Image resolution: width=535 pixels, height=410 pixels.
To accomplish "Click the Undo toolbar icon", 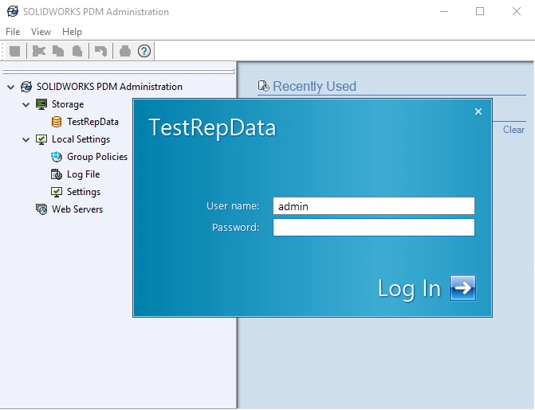I will [x=100, y=52].
